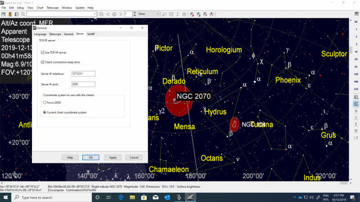
Task: Set field of view to 30 arcminutes
Action: 356,22
